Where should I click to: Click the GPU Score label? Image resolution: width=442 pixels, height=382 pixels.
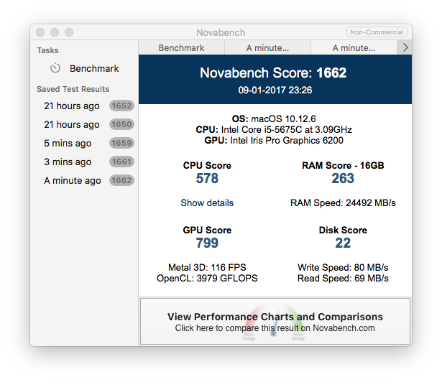tap(207, 230)
